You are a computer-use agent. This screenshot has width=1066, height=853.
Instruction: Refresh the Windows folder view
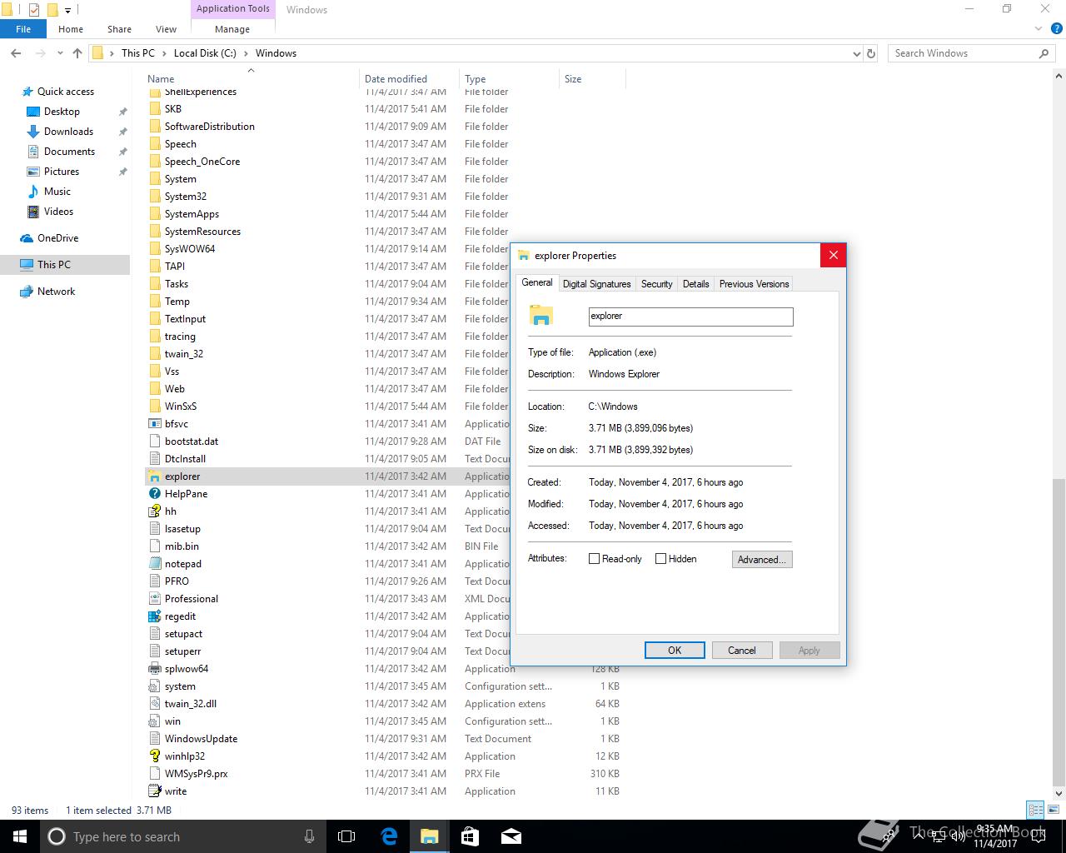pos(871,53)
